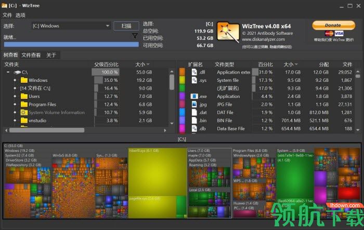Expand the System Volume Information node
The height and width of the screenshot is (230, 364).
pos(15,112)
